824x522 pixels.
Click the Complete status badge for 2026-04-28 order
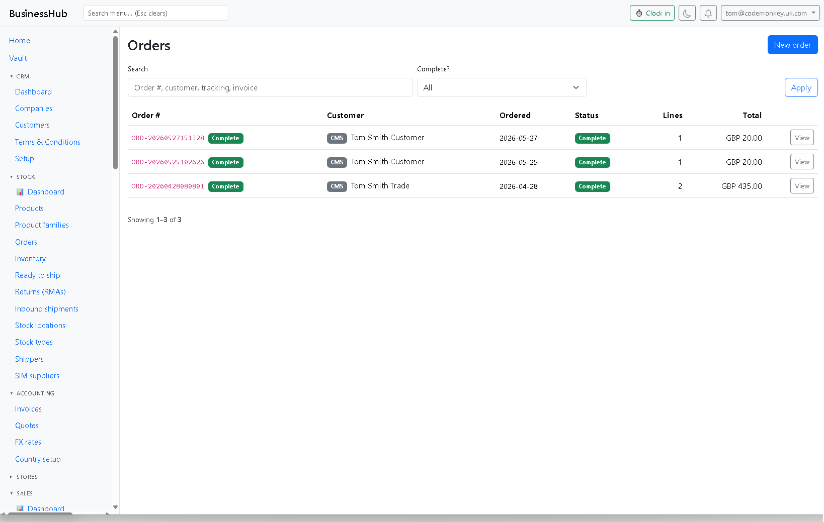[593, 186]
